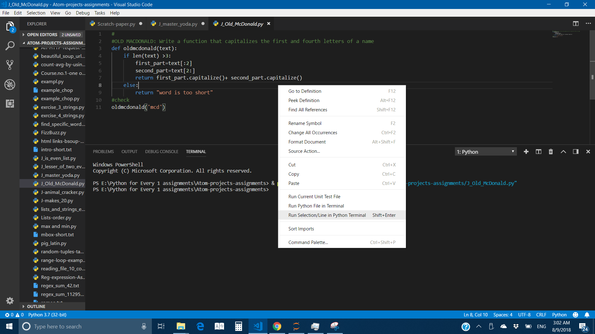
Task: Switch to the DEBUG CONSOLE tab
Action: pyautogui.click(x=161, y=152)
